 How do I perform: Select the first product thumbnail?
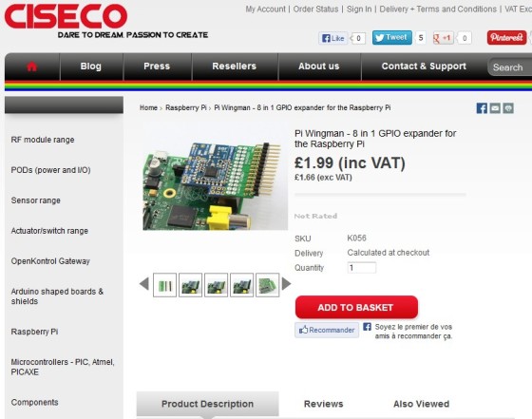click(164, 285)
